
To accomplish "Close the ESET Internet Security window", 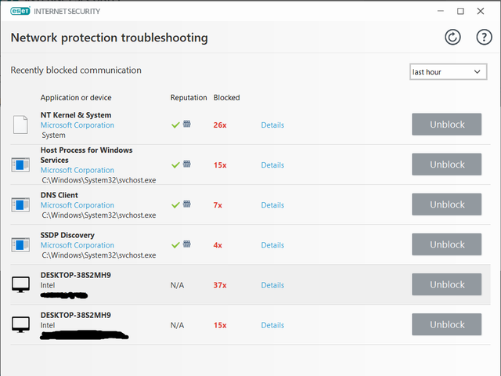I will point(480,11).
